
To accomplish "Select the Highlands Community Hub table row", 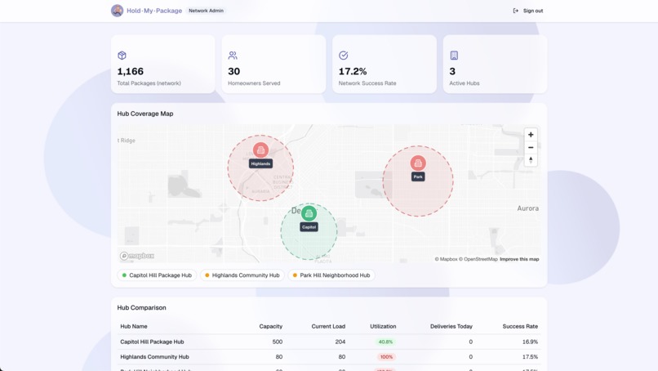I will [329, 357].
